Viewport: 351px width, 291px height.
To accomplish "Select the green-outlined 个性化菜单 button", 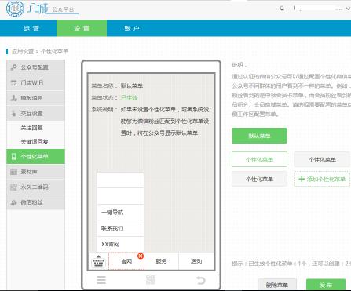I will click(259, 159).
